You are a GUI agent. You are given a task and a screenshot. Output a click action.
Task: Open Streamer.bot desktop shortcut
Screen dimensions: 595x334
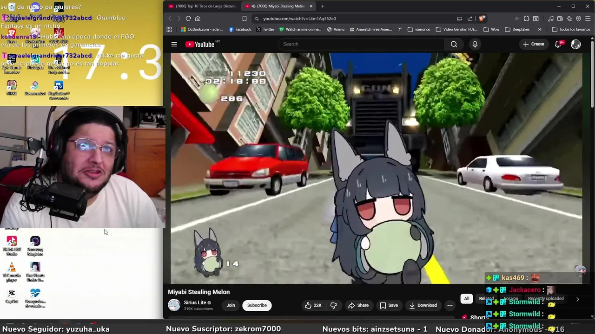[x=35, y=88]
